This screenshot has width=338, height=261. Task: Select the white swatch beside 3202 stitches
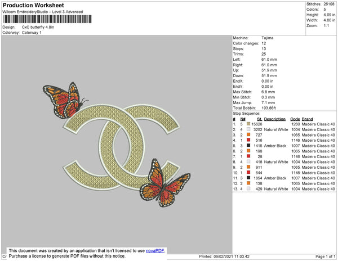click(248, 129)
